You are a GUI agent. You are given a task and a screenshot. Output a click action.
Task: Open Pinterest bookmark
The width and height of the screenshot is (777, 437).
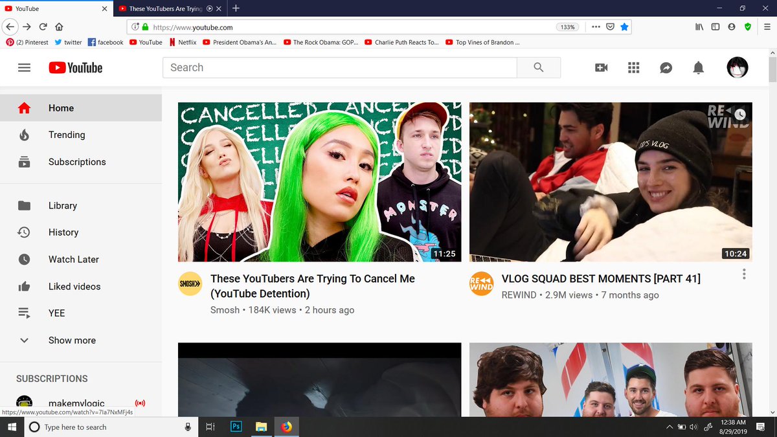(28, 42)
